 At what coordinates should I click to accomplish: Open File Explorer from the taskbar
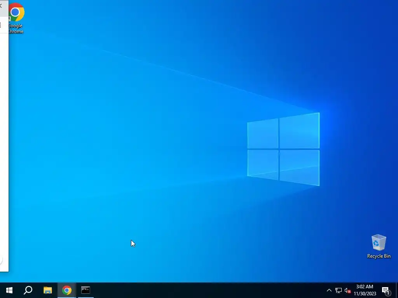(x=47, y=290)
